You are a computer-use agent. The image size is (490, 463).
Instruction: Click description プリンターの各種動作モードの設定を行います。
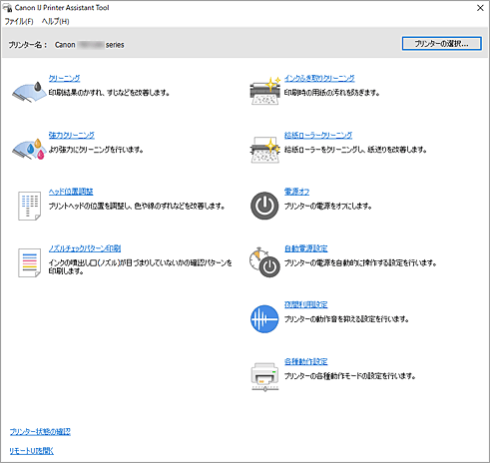[x=350, y=376]
